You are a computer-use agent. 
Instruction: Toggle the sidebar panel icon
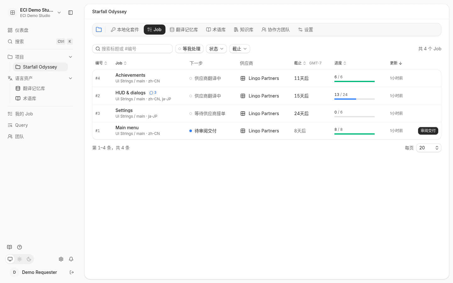point(70,13)
